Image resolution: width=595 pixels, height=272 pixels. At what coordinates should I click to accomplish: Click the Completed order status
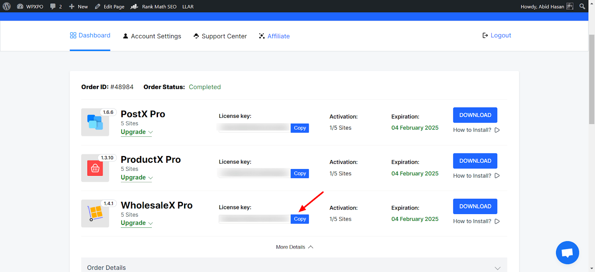click(205, 87)
